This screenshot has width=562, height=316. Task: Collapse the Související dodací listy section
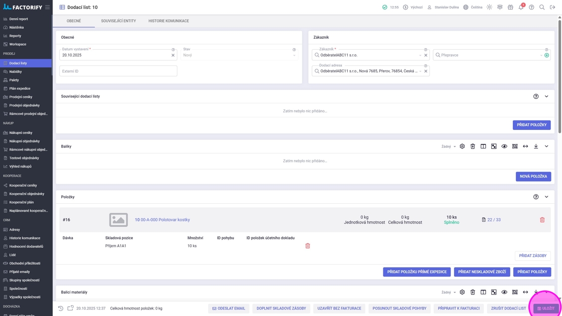[x=546, y=96]
